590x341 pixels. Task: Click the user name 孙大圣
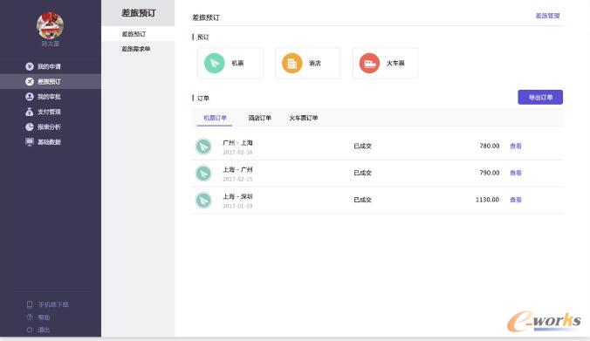click(50, 44)
